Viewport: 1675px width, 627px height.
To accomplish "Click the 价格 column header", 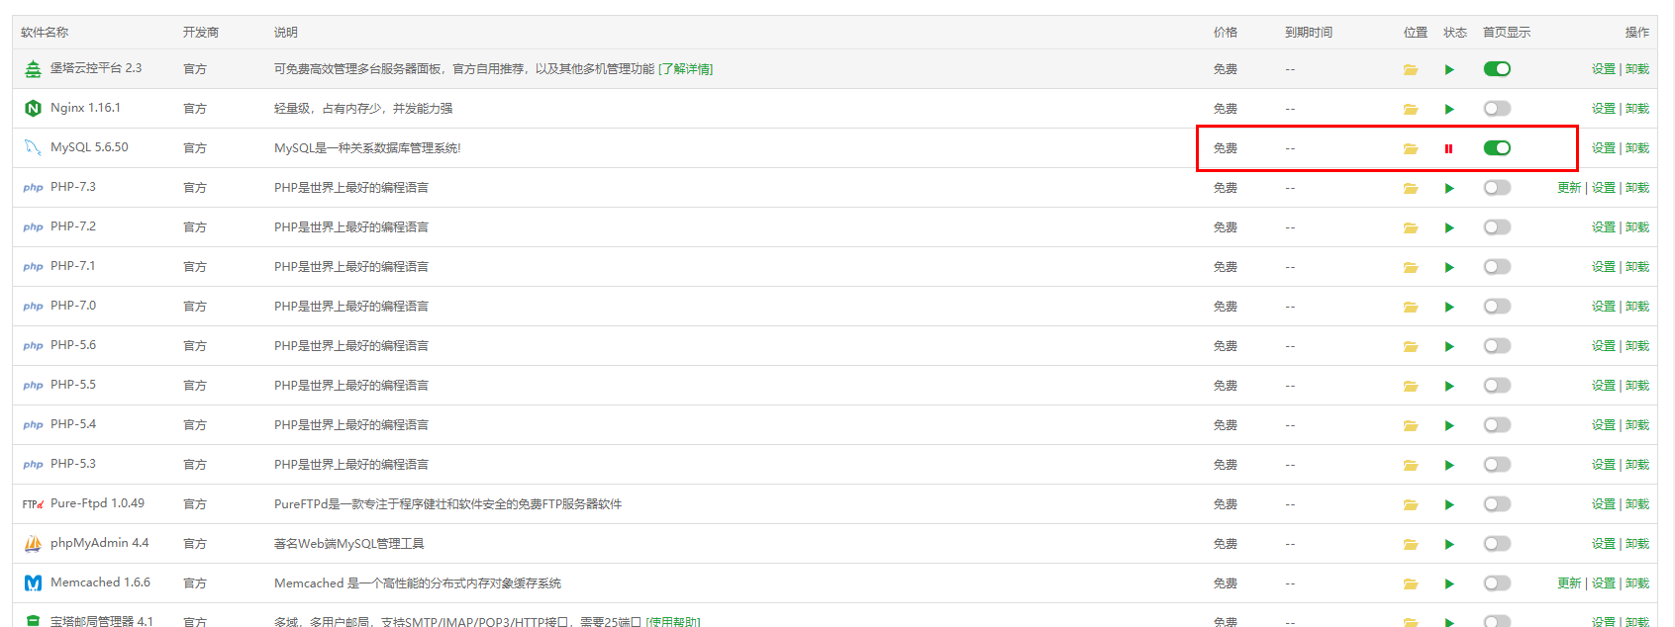I will pyautogui.click(x=1226, y=33).
